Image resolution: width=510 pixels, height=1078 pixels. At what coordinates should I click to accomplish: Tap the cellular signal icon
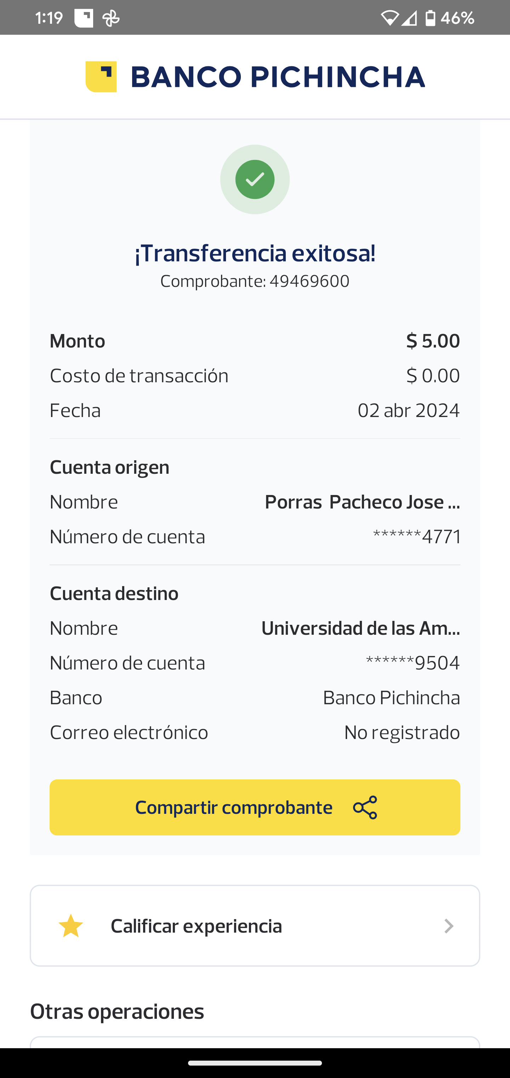click(409, 18)
